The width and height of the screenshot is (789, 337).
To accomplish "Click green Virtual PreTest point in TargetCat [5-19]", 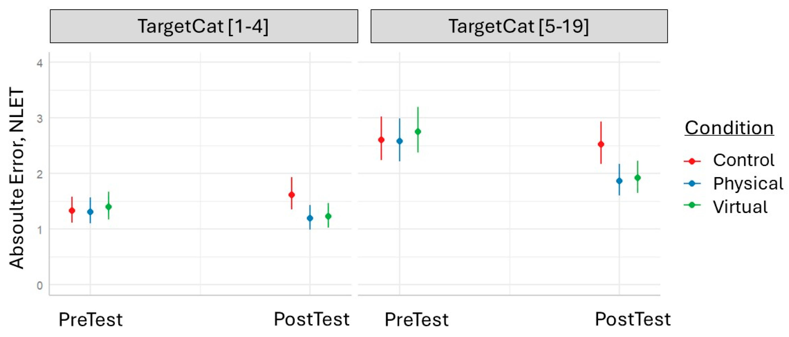I will click(x=418, y=131).
